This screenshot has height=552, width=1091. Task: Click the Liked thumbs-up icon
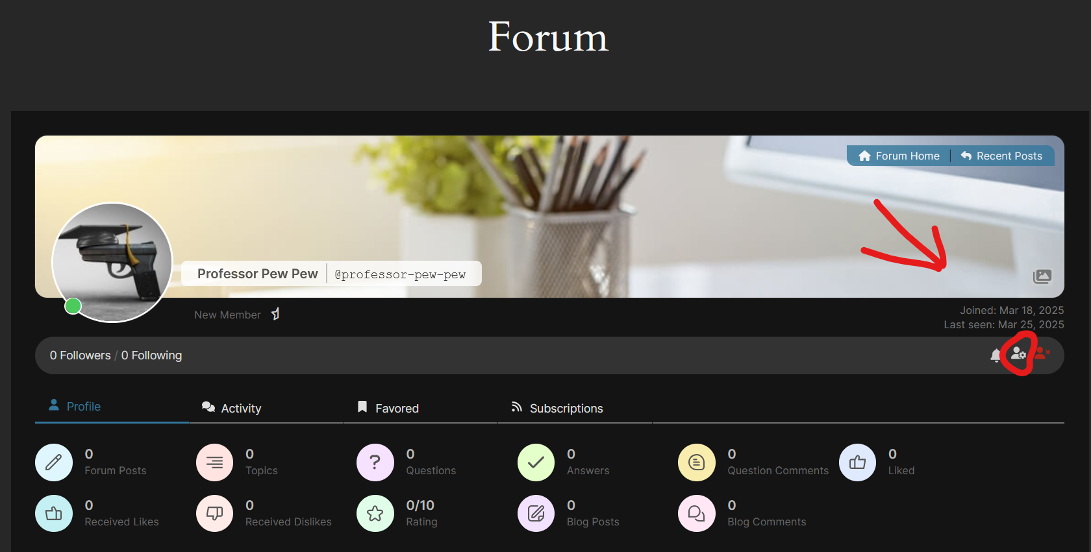tap(857, 462)
